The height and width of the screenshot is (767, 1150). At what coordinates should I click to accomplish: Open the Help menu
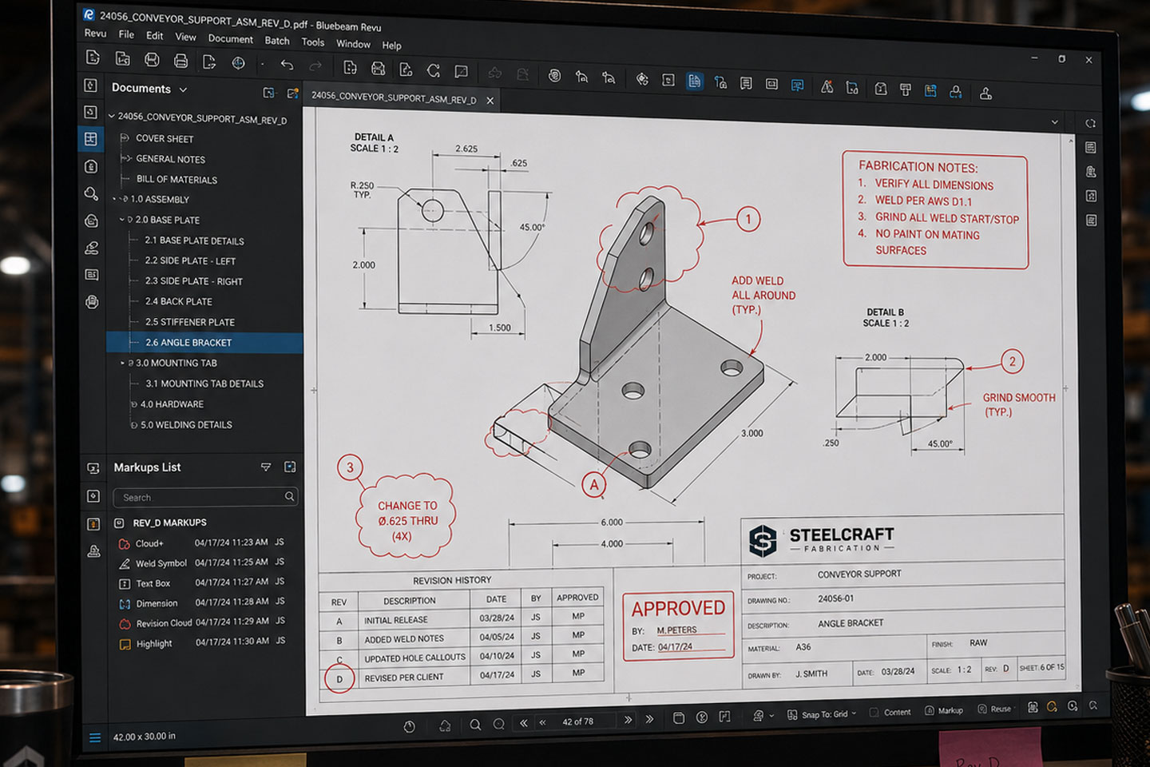point(391,46)
